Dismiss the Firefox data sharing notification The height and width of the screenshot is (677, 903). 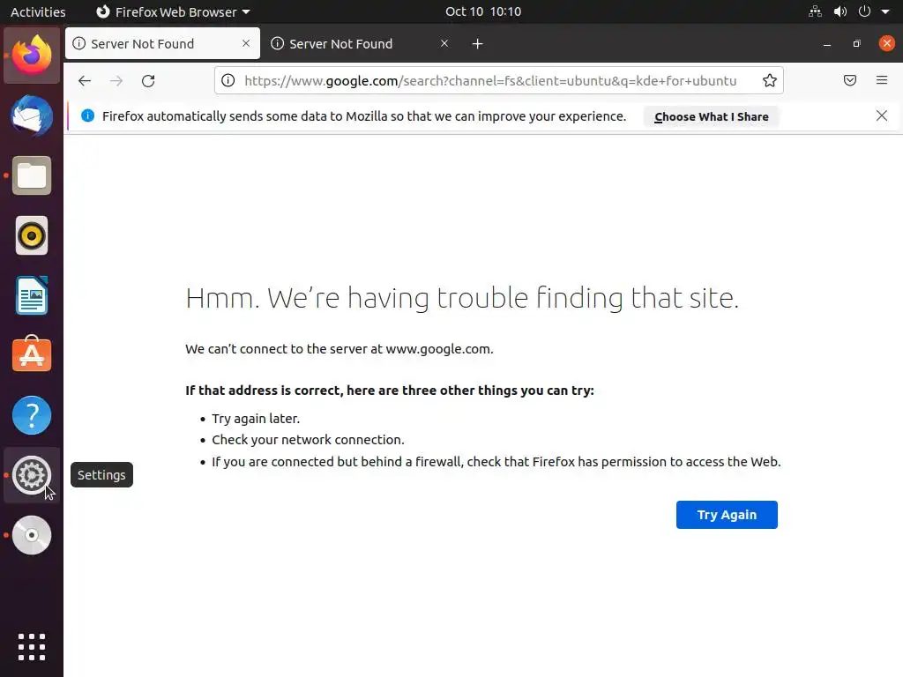(x=881, y=115)
